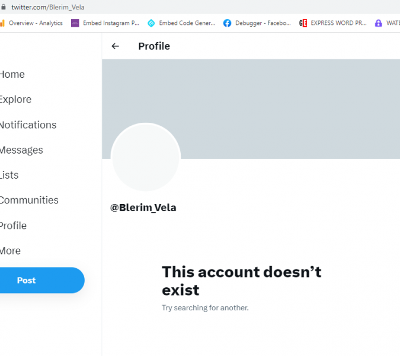Open Lists in the sidebar
The image size is (400, 356).
click(9, 175)
